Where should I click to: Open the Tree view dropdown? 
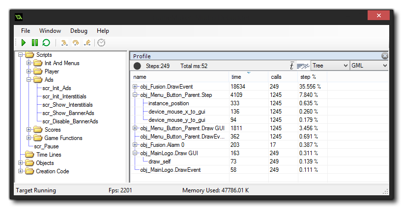coord(330,66)
